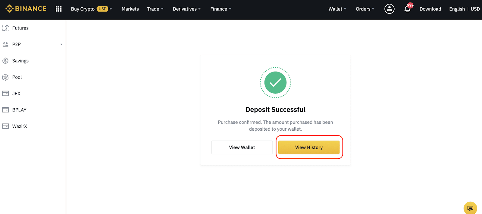Expand the P2P sidebar arrow
The height and width of the screenshot is (214, 482).
61,45
